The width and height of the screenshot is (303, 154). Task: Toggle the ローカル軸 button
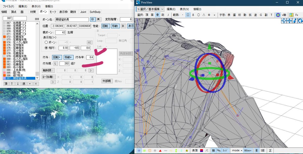click(48, 77)
